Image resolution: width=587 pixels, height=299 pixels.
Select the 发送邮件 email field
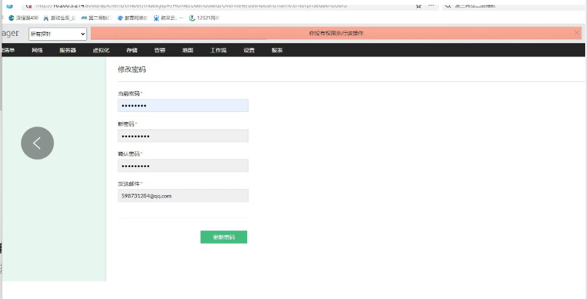183,196
